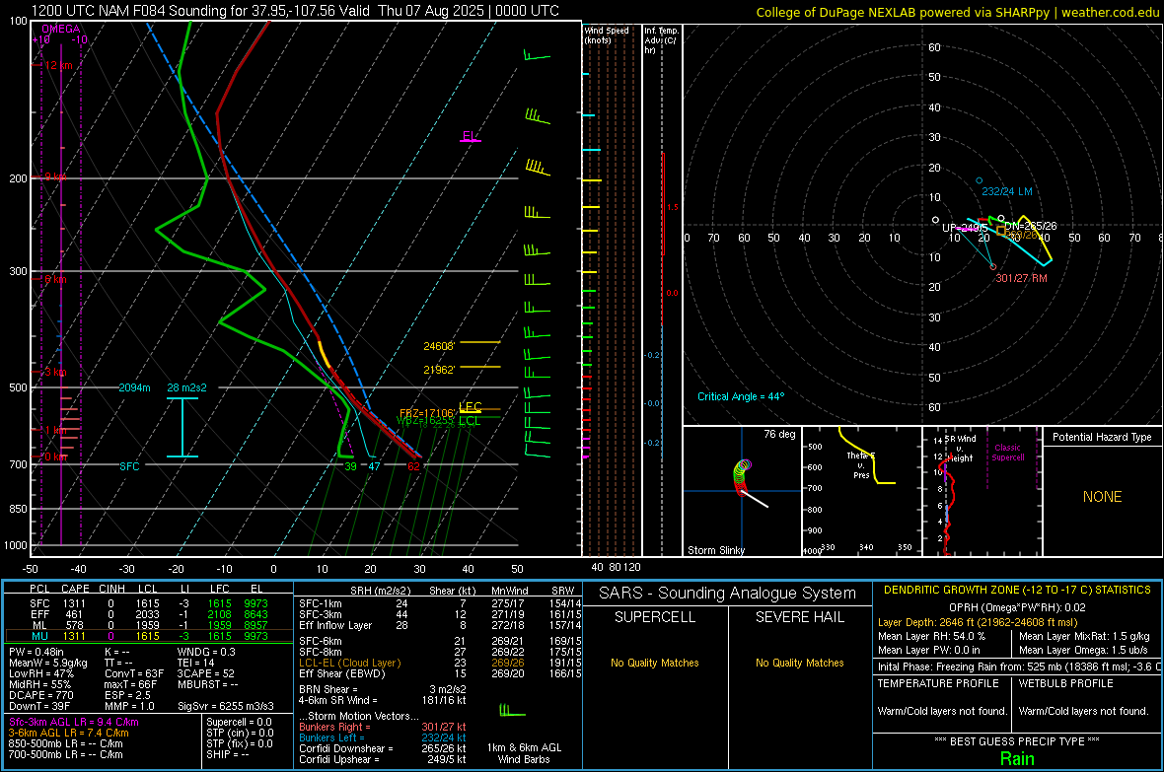1164x772 pixels.
Task: Click the Dendritic Growth Zone Statistics heading
Action: pos(1016,591)
